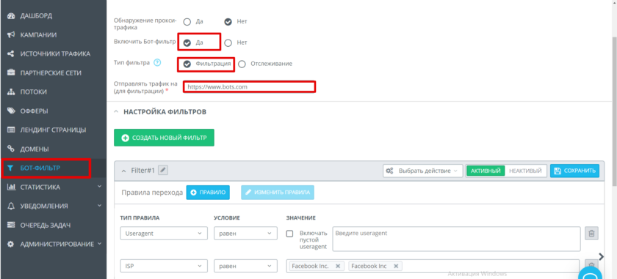Check 'Включать пустой useragent' checkbox

tap(289, 234)
